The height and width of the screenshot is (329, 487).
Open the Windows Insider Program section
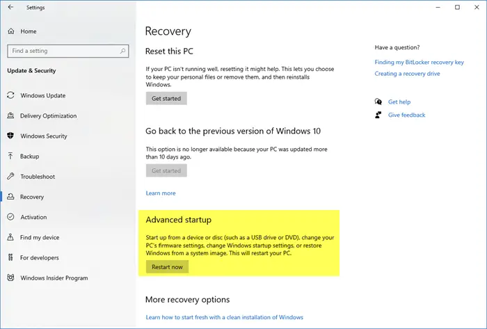[54, 278]
